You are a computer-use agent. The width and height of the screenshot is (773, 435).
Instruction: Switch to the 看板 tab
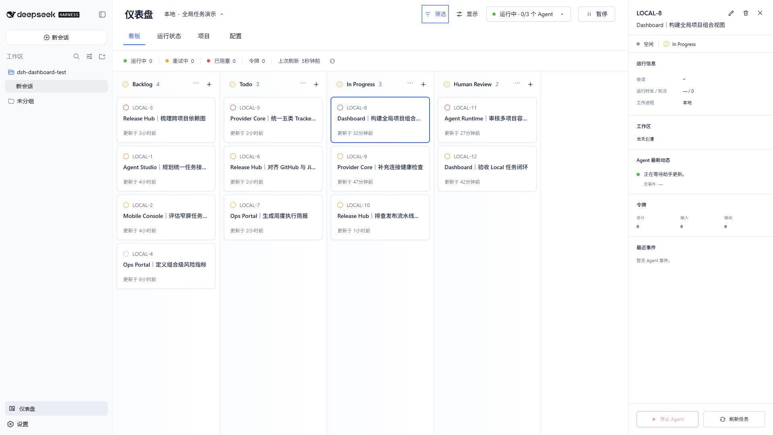pos(134,36)
